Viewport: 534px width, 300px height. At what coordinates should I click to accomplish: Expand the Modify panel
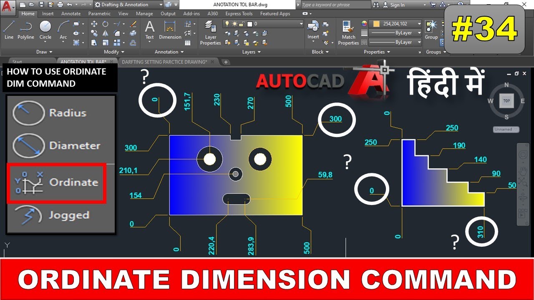click(x=114, y=52)
